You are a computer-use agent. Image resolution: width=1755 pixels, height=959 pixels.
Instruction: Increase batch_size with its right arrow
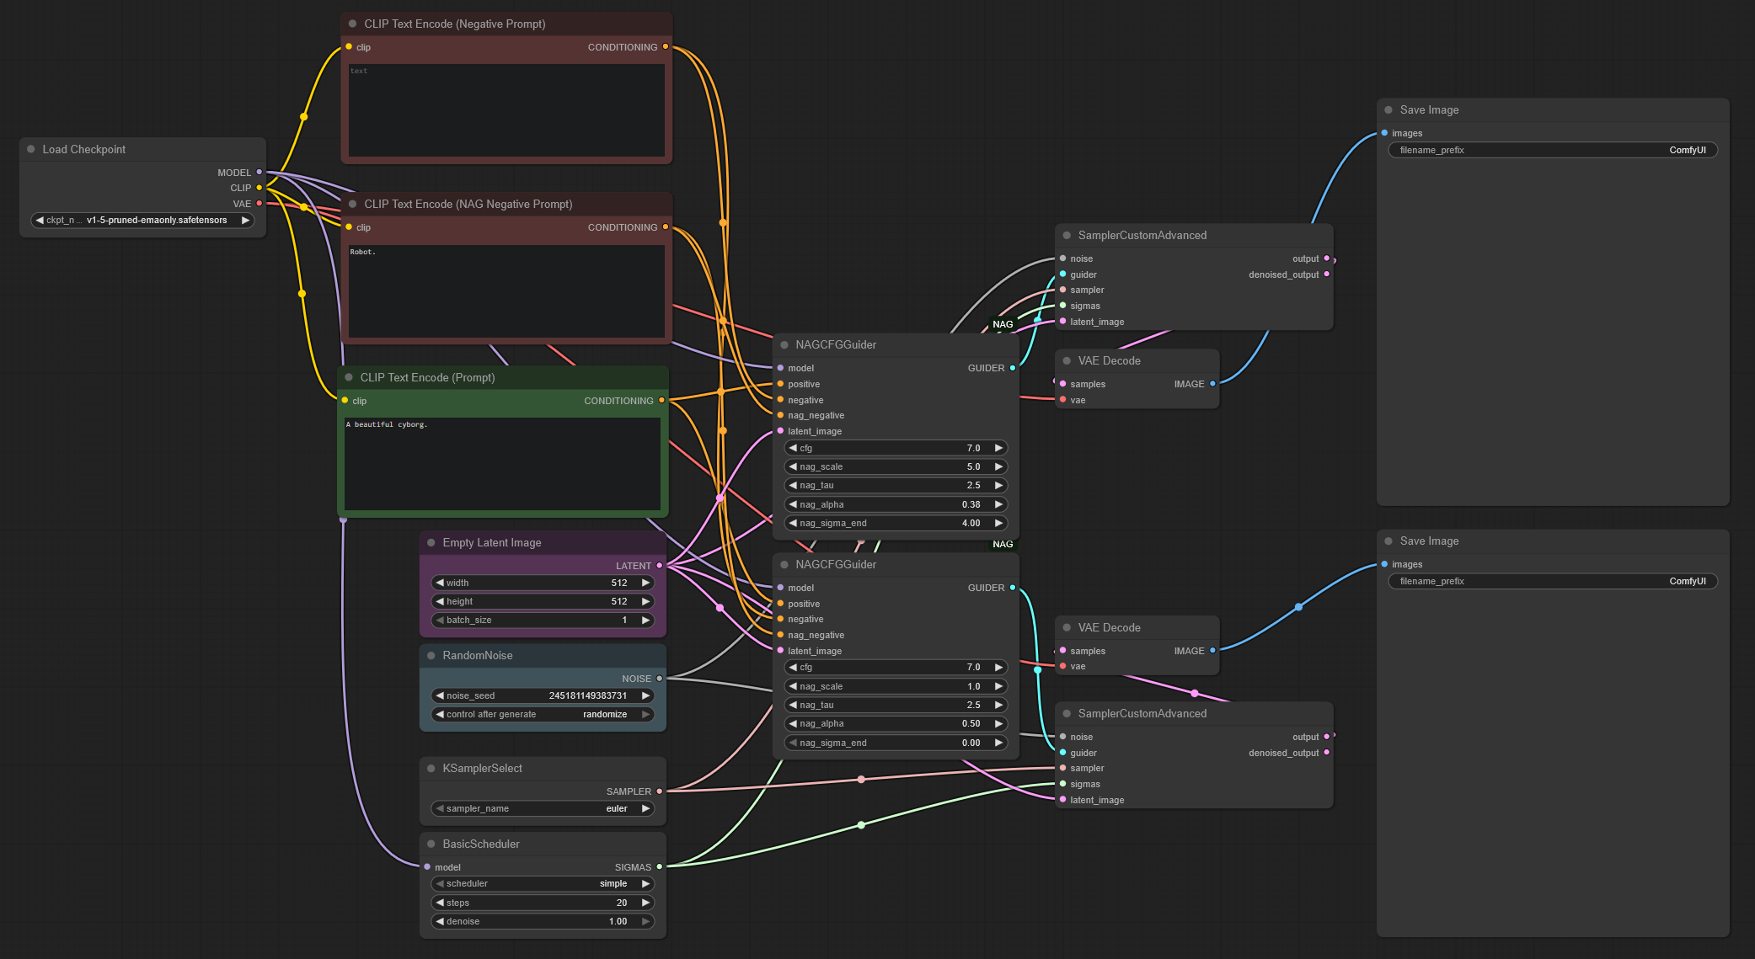coord(645,620)
